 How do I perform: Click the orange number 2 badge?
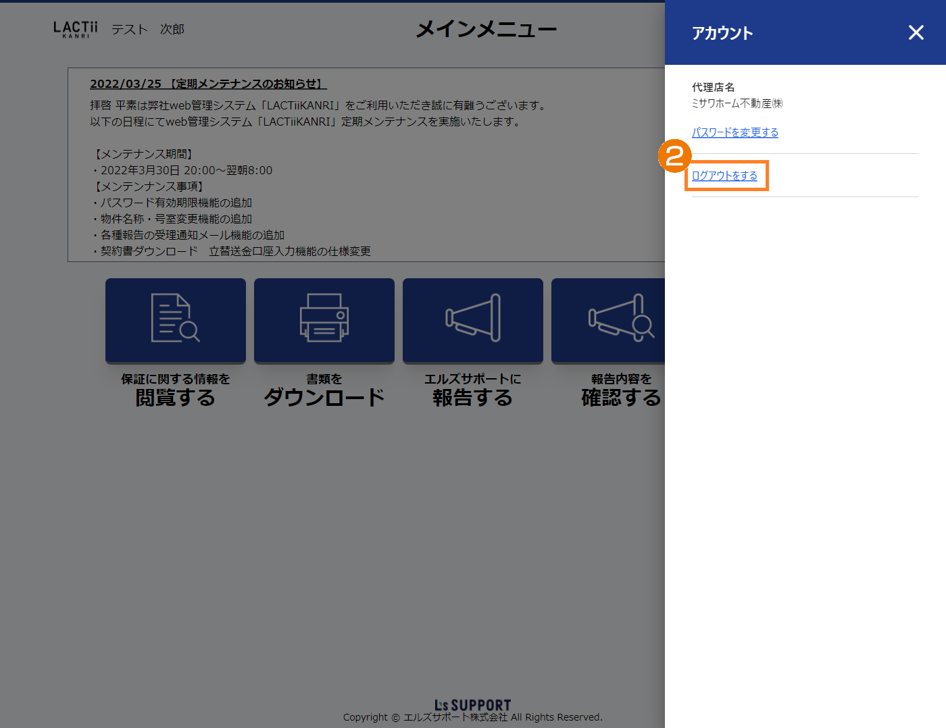tap(674, 157)
